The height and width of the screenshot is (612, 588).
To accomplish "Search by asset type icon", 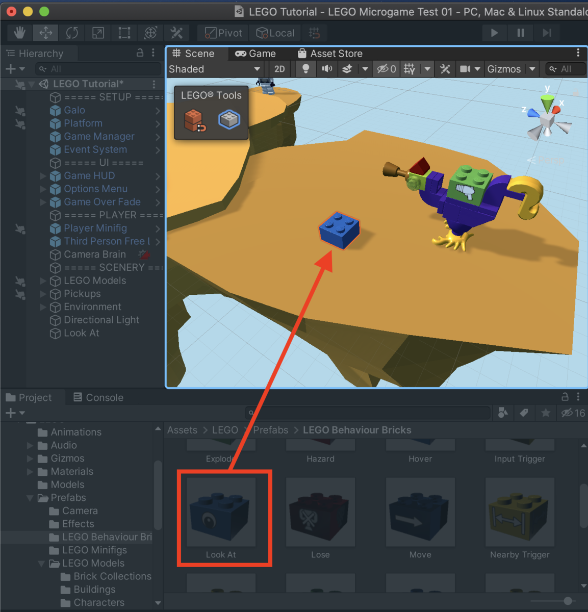I will (x=503, y=413).
